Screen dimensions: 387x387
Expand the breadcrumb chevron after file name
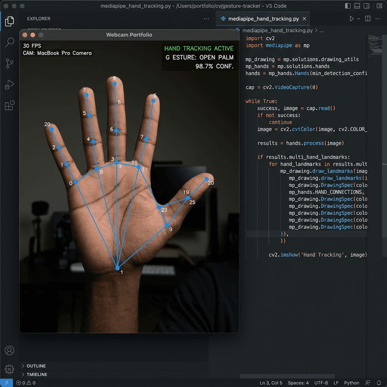(316, 30)
